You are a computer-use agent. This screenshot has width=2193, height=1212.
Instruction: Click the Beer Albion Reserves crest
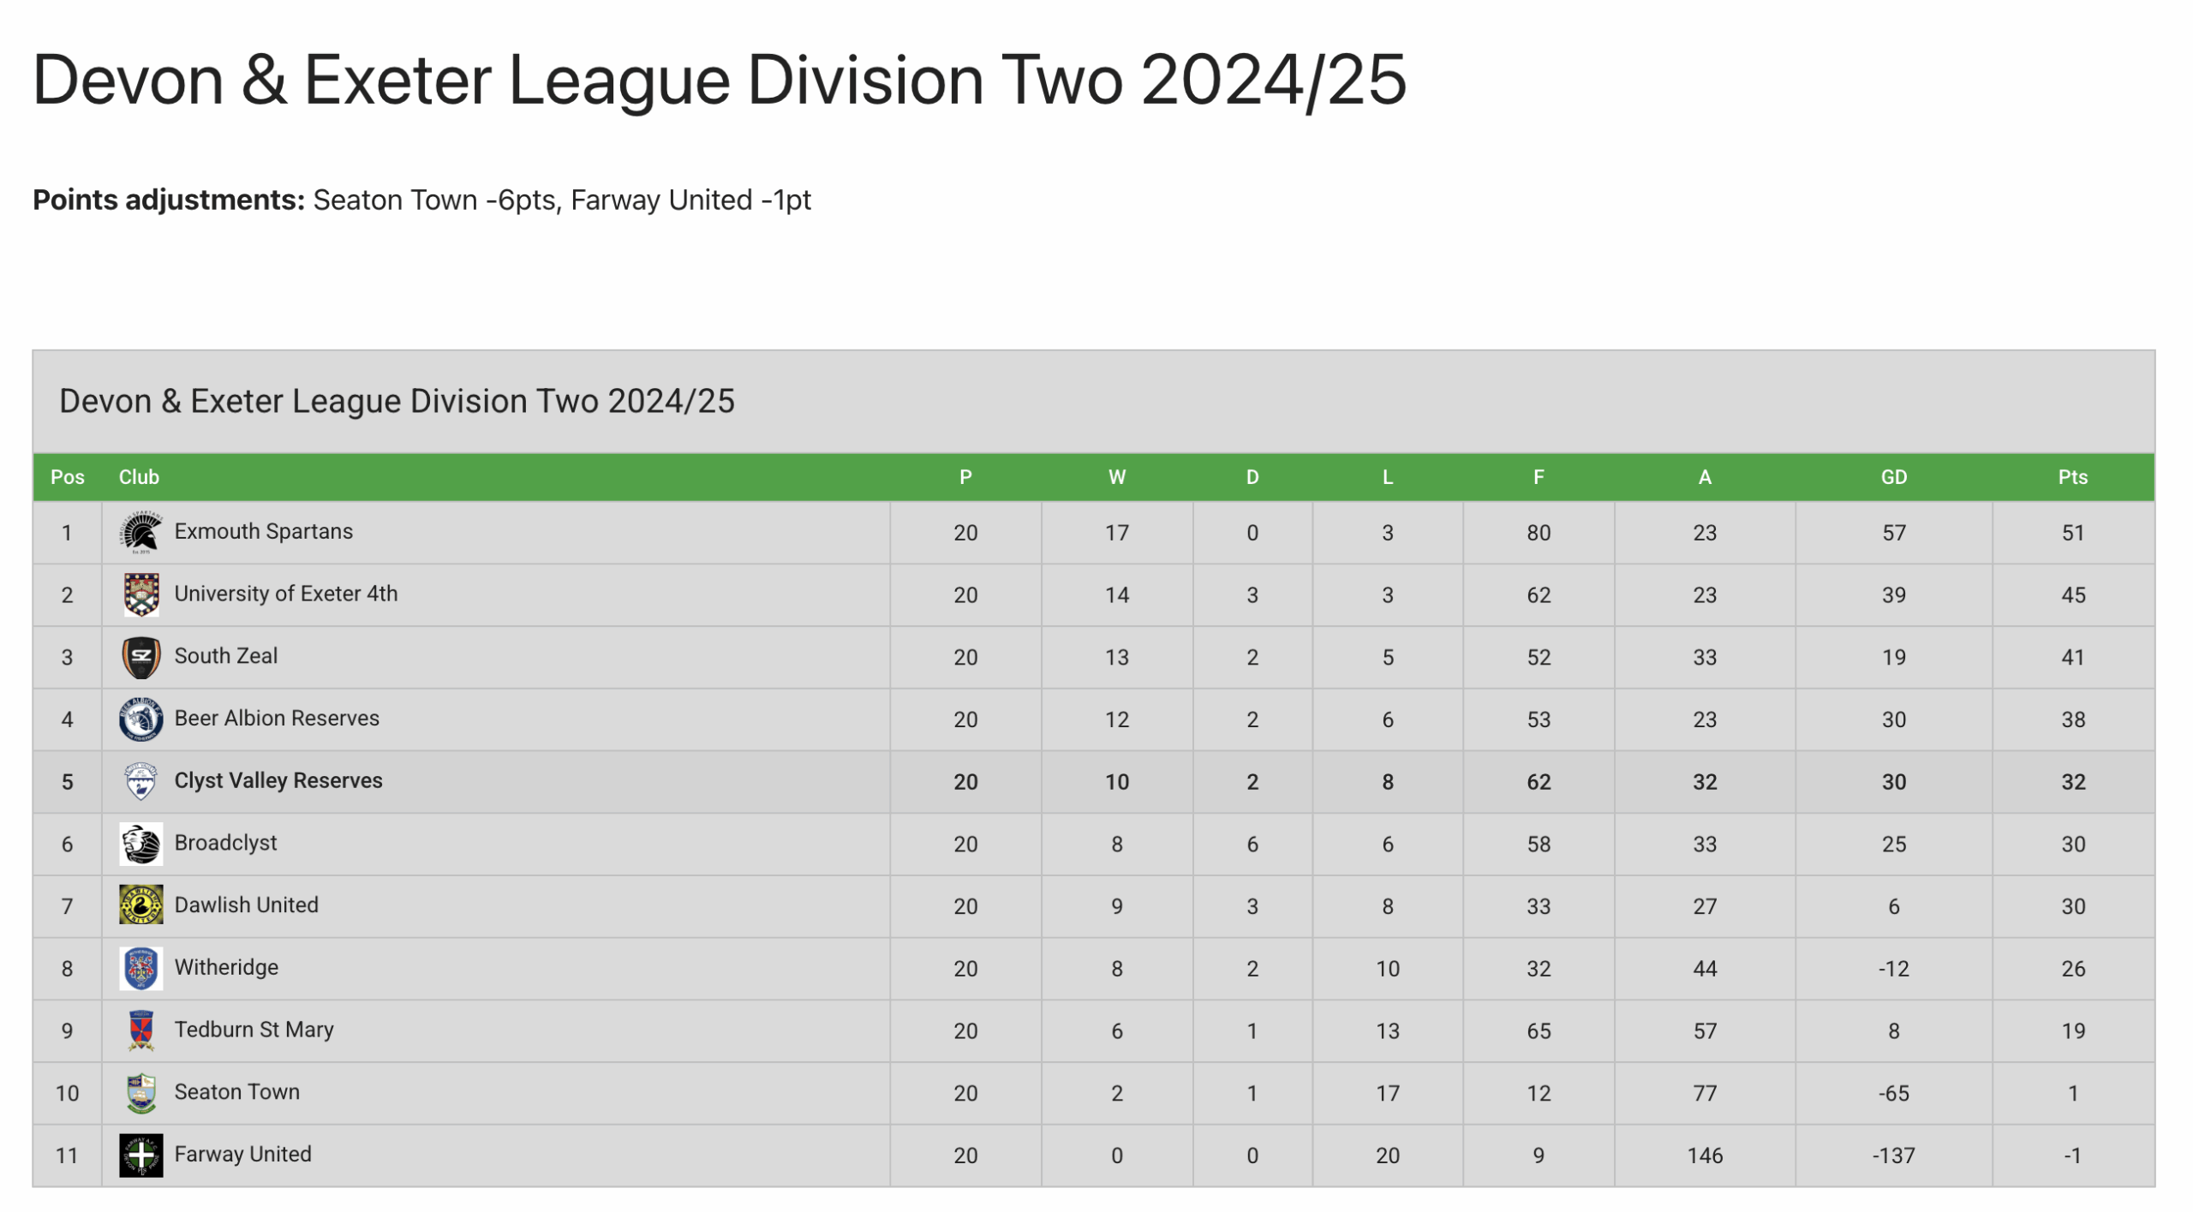[140, 719]
